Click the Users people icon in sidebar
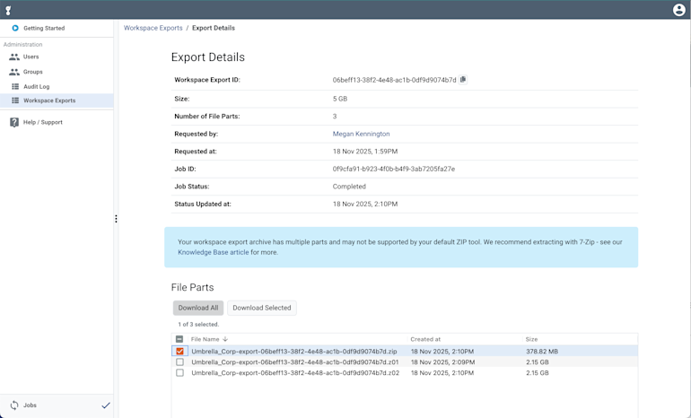691x418 pixels. pos(14,57)
